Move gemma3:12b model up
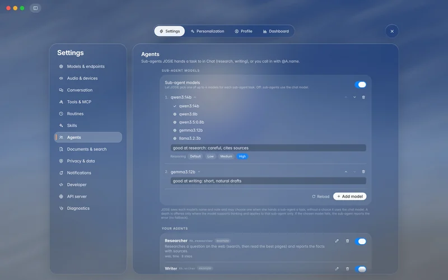This screenshot has width=448, height=280. [x=346, y=172]
